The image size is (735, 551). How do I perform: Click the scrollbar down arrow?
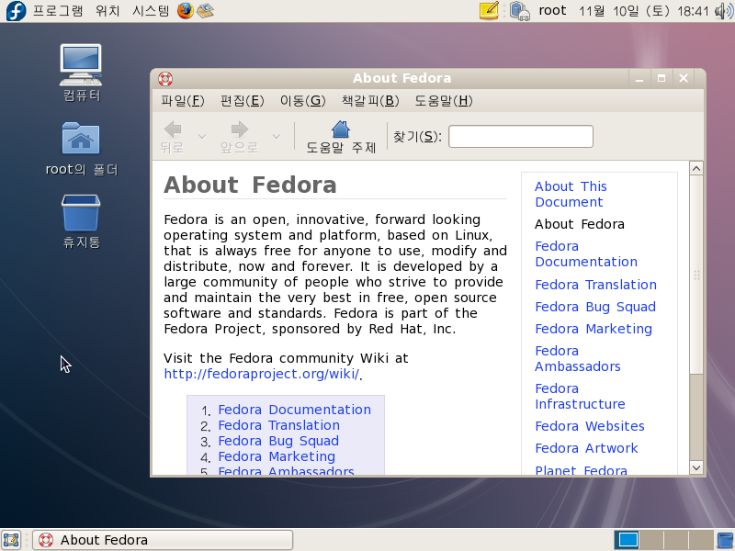point(696,467)
